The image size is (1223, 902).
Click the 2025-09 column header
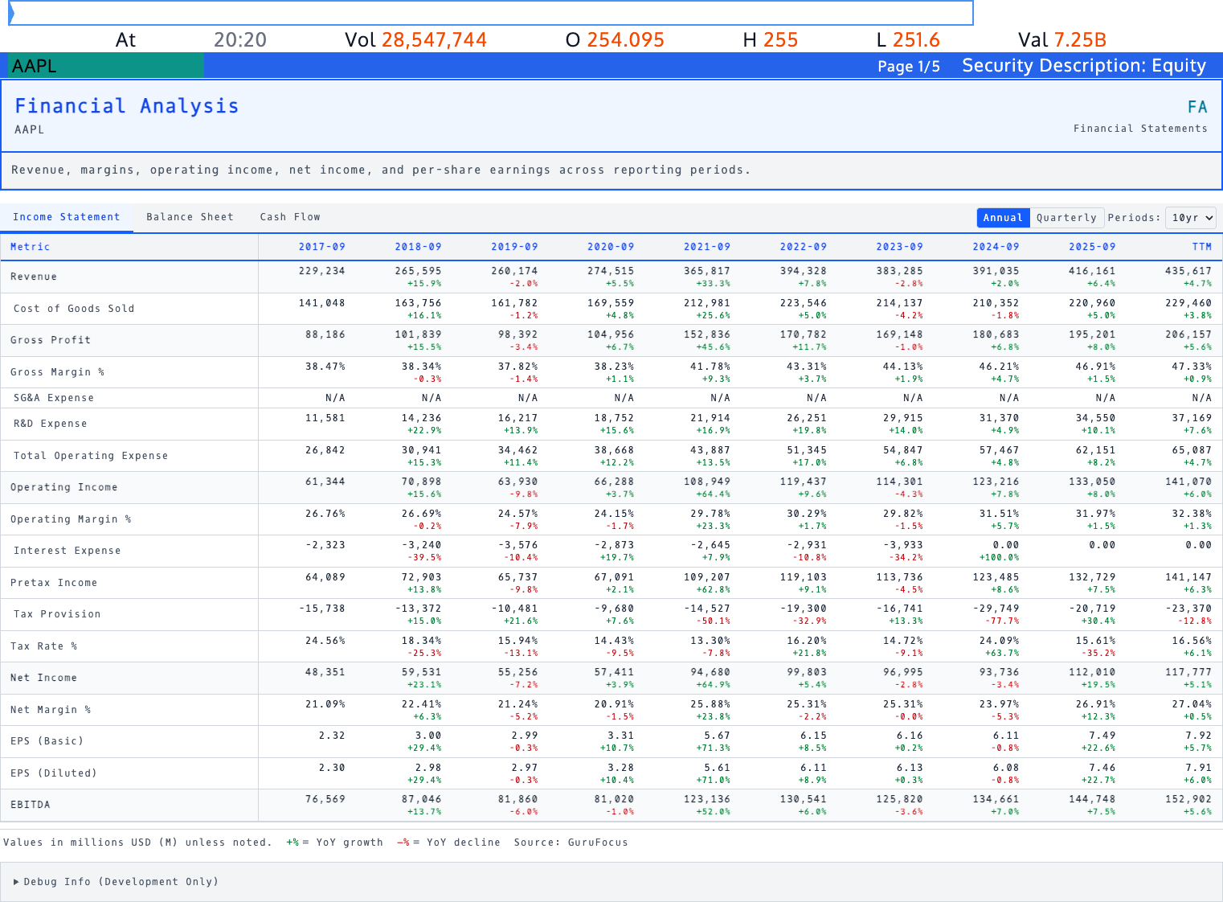1092,247
